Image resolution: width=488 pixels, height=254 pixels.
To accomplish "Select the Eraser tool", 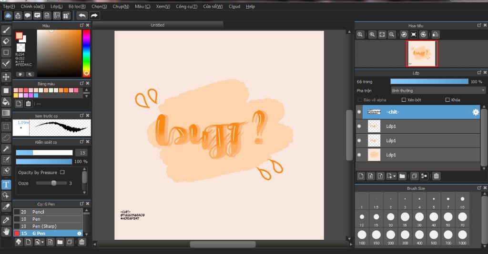I will click(6, 41).
